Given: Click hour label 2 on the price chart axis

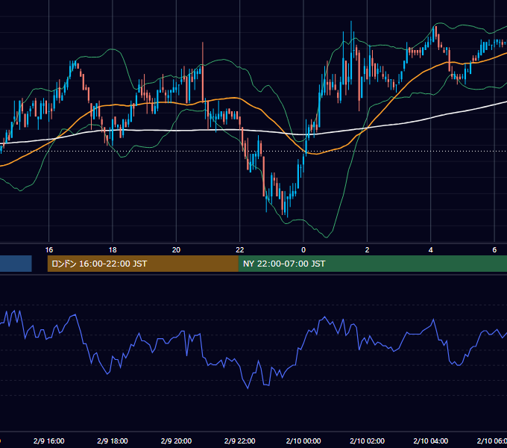Looking at the screenshot, I should click(367, 250).
